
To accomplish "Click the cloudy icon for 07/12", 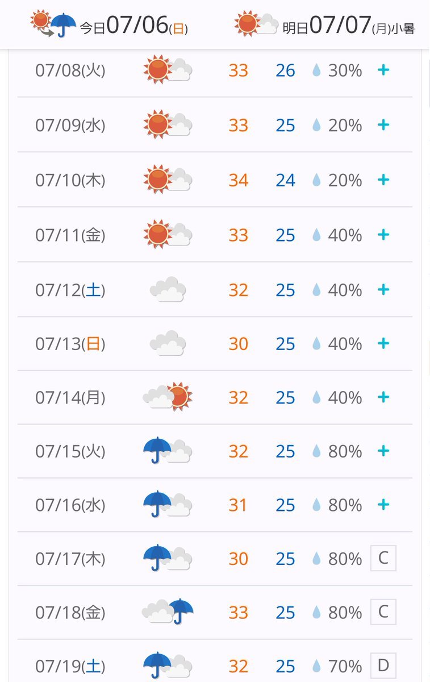I will 168,290.
